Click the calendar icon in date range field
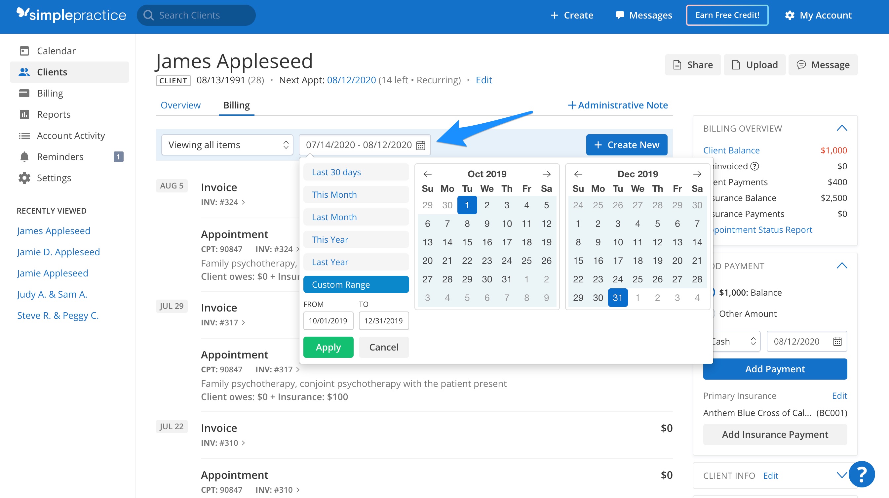 420,145
